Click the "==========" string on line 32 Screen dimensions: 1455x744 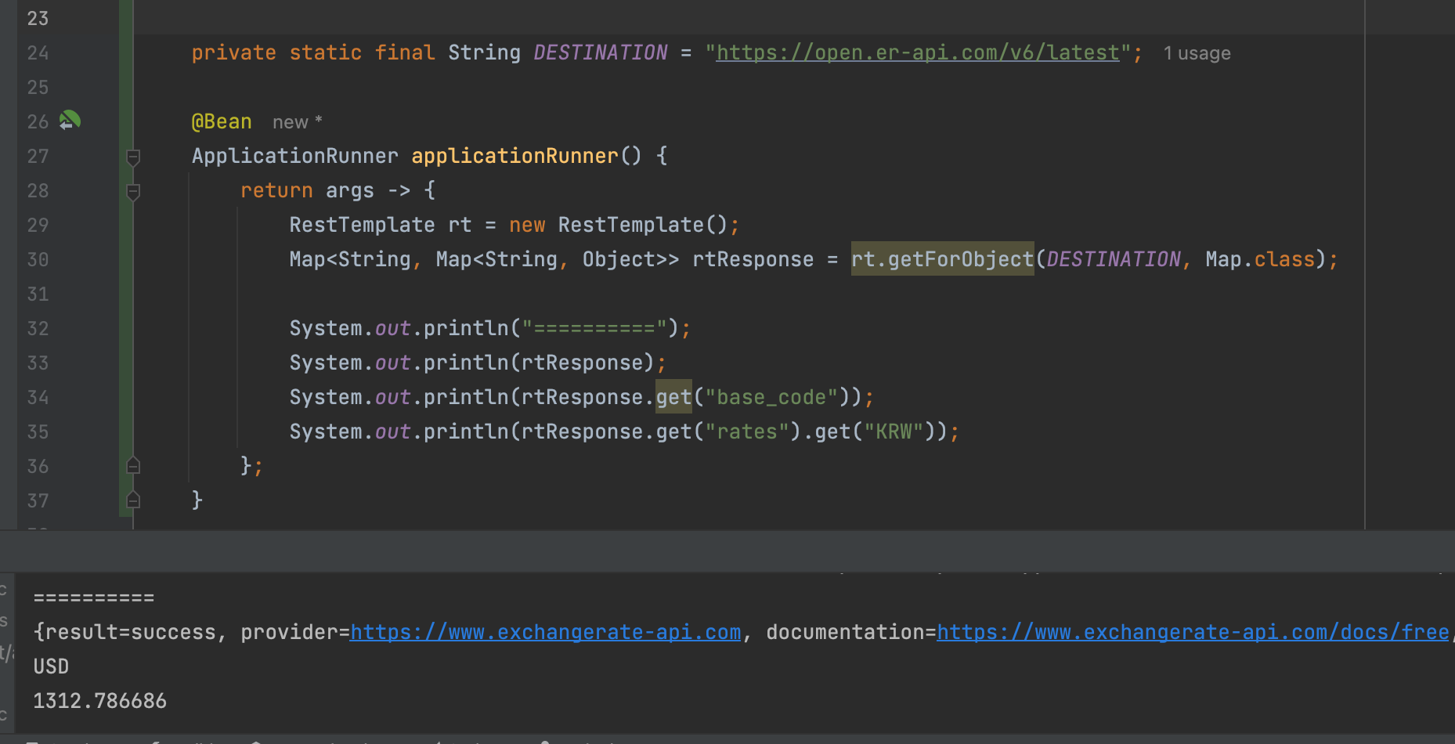point(594,328)
